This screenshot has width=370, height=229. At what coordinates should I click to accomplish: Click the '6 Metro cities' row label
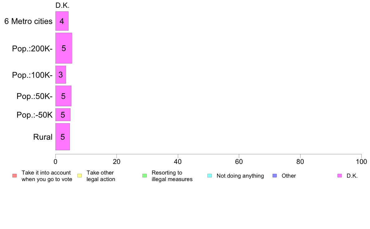point(28,21)
